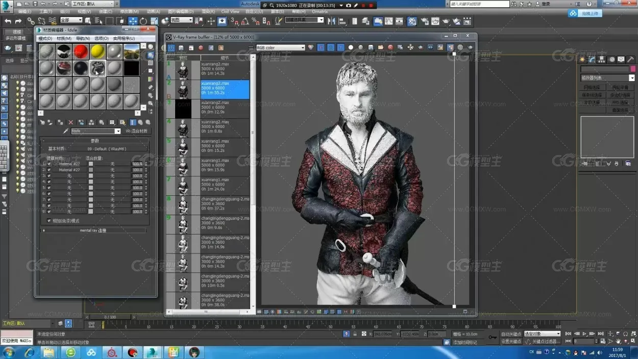The width and height of the screenshot is (638, 359).
Task: Click the 0 / 100 time slider
Action: coord(110,317)
